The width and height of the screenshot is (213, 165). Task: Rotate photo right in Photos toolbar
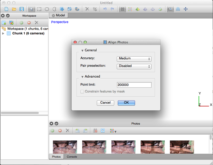click(78, 131)
